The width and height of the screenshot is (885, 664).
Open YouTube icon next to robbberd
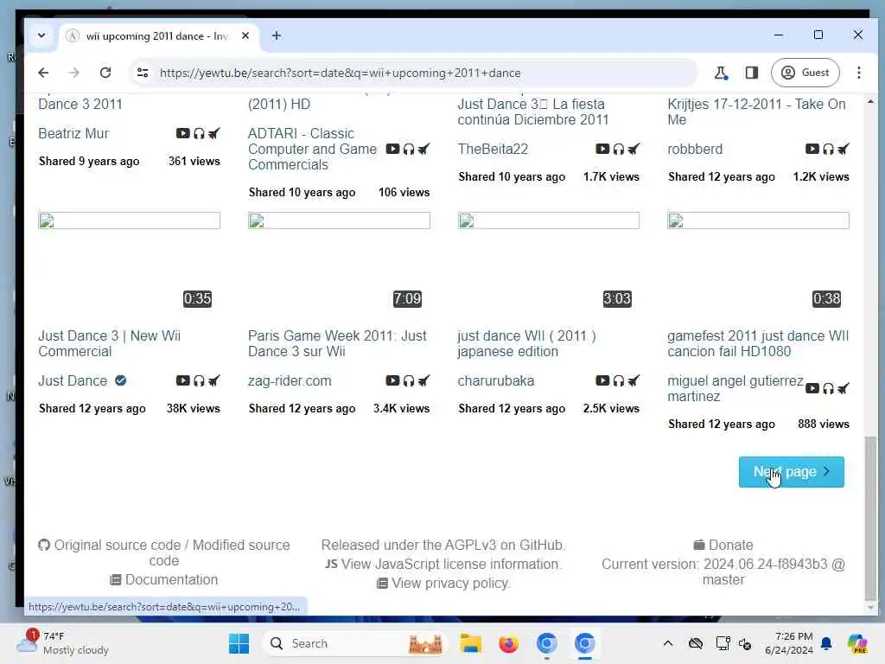coord(812,149)
